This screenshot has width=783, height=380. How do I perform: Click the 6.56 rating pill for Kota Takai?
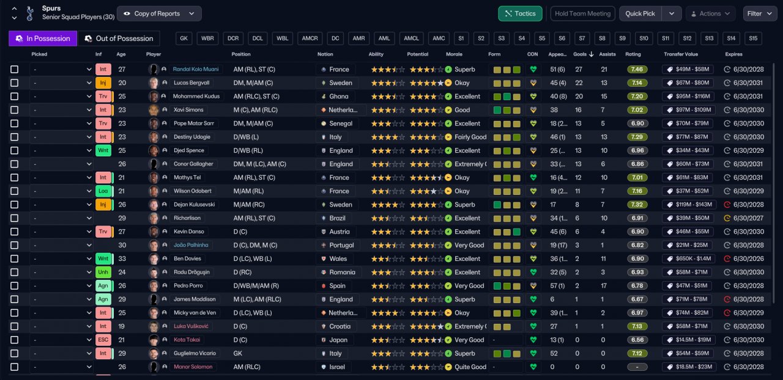pyautogui.click(x=637, y=340)
